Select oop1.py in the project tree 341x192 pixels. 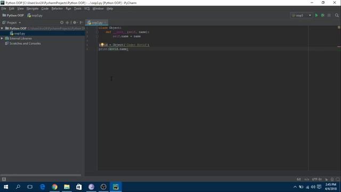point(20,34)
